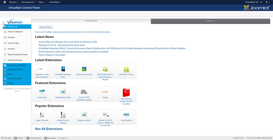Click View Site in the status bar
273x140 pixels.
[x=6, y=138]
